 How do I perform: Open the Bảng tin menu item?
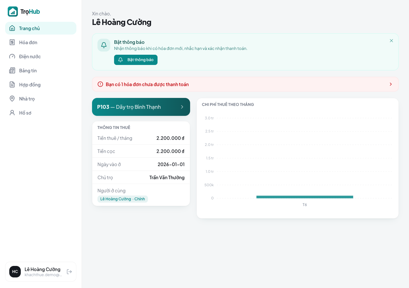[x=41, y=70]
